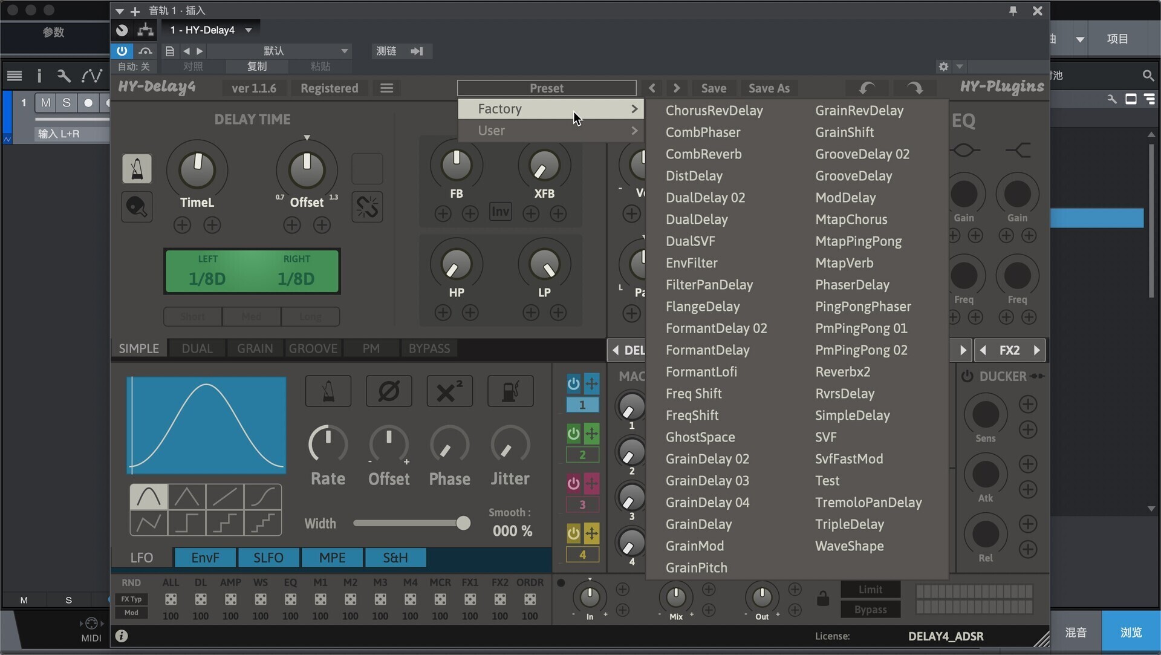
Task: Click the LFO phase invert button
Action: (x=389, y=391)
